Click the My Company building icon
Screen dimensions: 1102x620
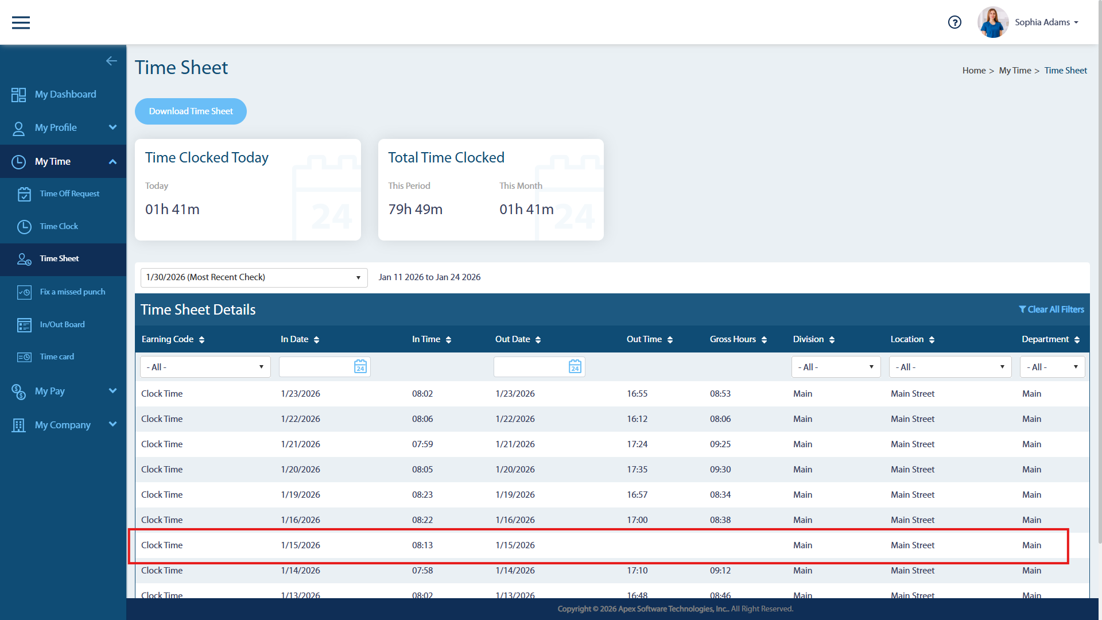click(18, 425)
